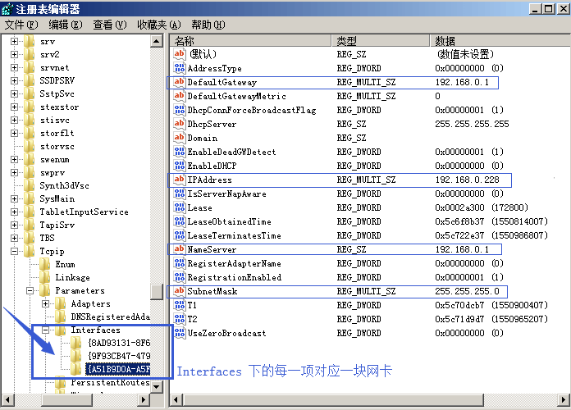Image resolution: width=571 pixels, height=410 pixels.
Task: Click the tree pane vertical scrollbar thumb
Action: [157, 292]
